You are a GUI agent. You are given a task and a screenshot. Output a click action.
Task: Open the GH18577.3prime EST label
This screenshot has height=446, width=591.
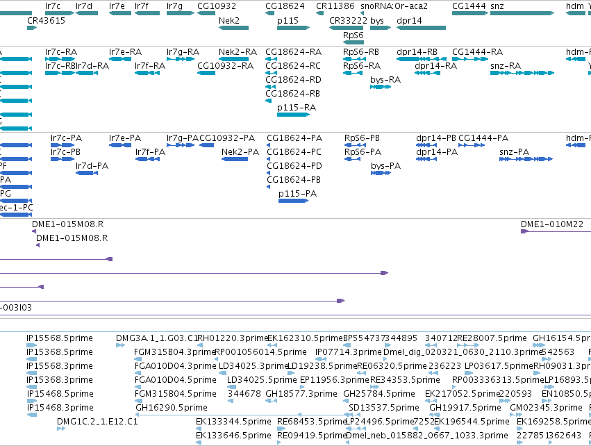pyautogui.click(x=301, y=394)
